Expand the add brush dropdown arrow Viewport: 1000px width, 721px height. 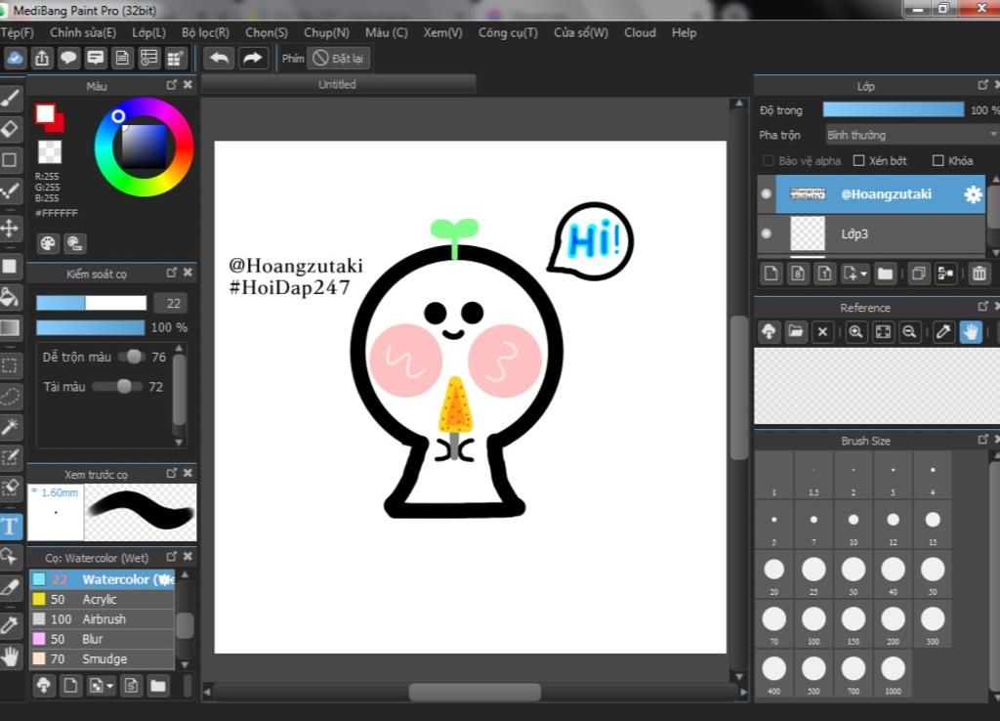(110, 686)
